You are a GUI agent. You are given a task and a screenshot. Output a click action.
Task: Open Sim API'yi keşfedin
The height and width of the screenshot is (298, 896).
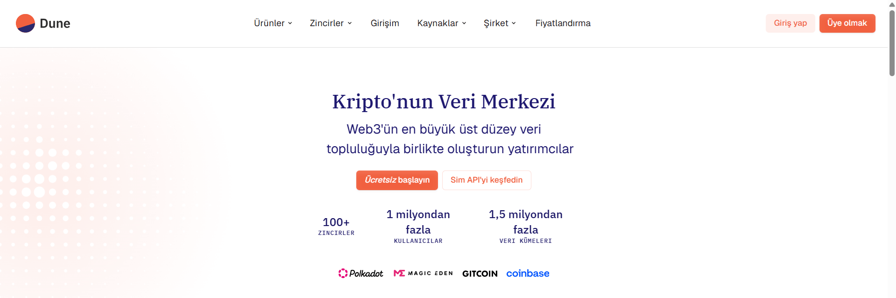coord(487,180)
